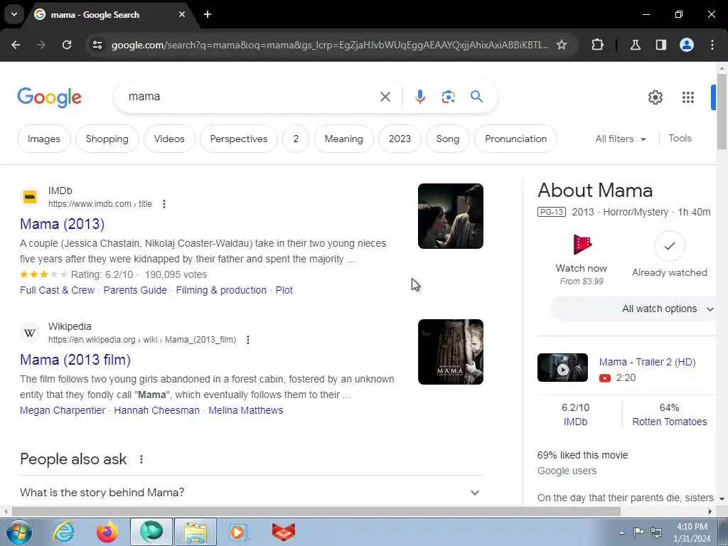Select the Song filter chip
The image size is (728, 546).
[x=448, y=139]
